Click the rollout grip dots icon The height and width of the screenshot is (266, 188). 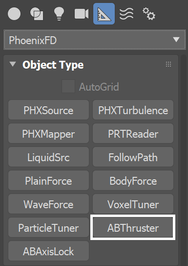[168, 64]
